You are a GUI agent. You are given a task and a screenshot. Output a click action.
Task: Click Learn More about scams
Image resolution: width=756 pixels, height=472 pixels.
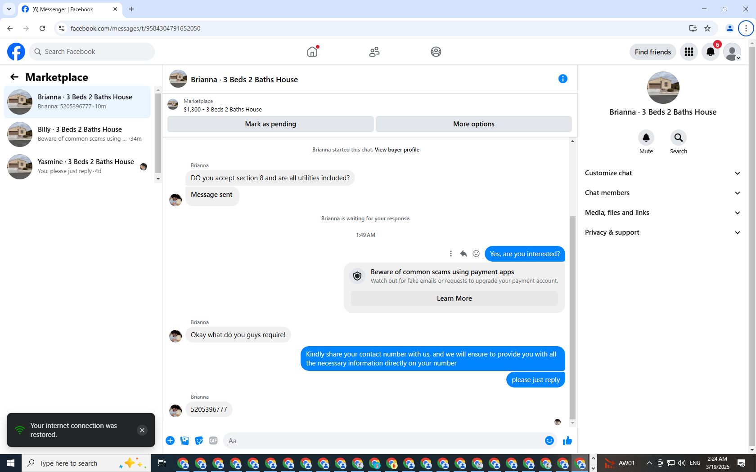coord(454,298)
